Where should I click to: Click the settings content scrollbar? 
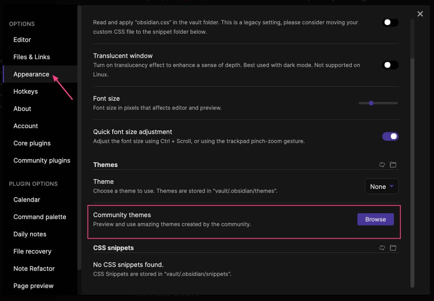pyautogui.click(x=412, y=173)
